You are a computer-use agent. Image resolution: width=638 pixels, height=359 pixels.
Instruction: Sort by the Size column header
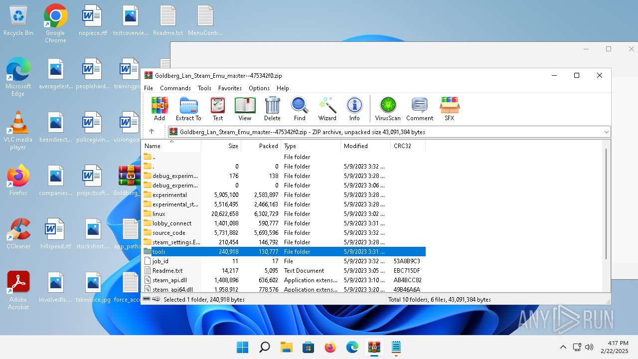coord(221,146)
